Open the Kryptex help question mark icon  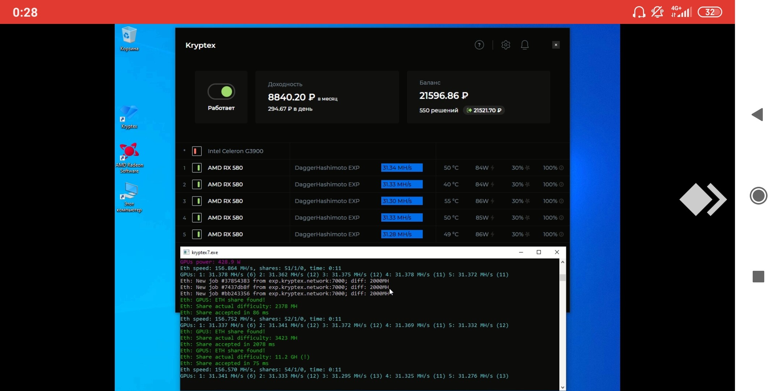point(479,45)
